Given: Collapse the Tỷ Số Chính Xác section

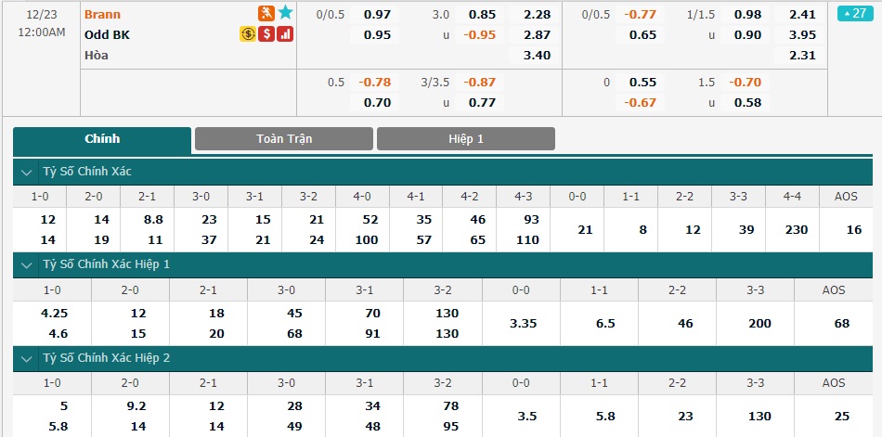Looking at the screenshot, I should click(26, 172).
